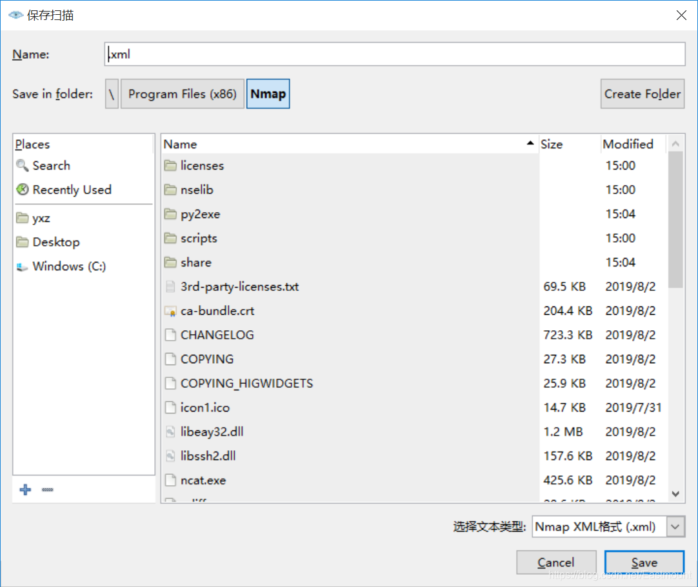The image size is (698, 587).
Task: Click the libeay32.dll file icon
Action: pos(170,432)
